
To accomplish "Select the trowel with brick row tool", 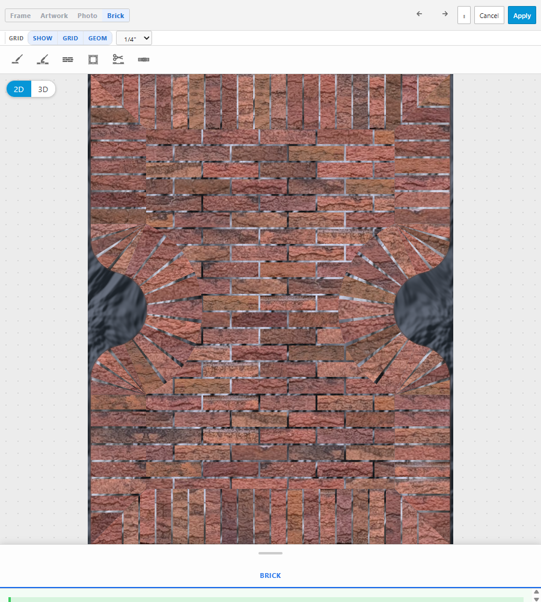I will [x=43, y=60].
